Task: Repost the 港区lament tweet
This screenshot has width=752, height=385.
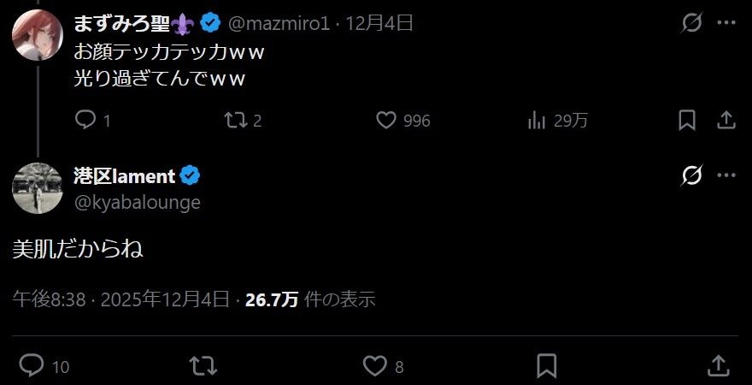Action: point(203,366)
